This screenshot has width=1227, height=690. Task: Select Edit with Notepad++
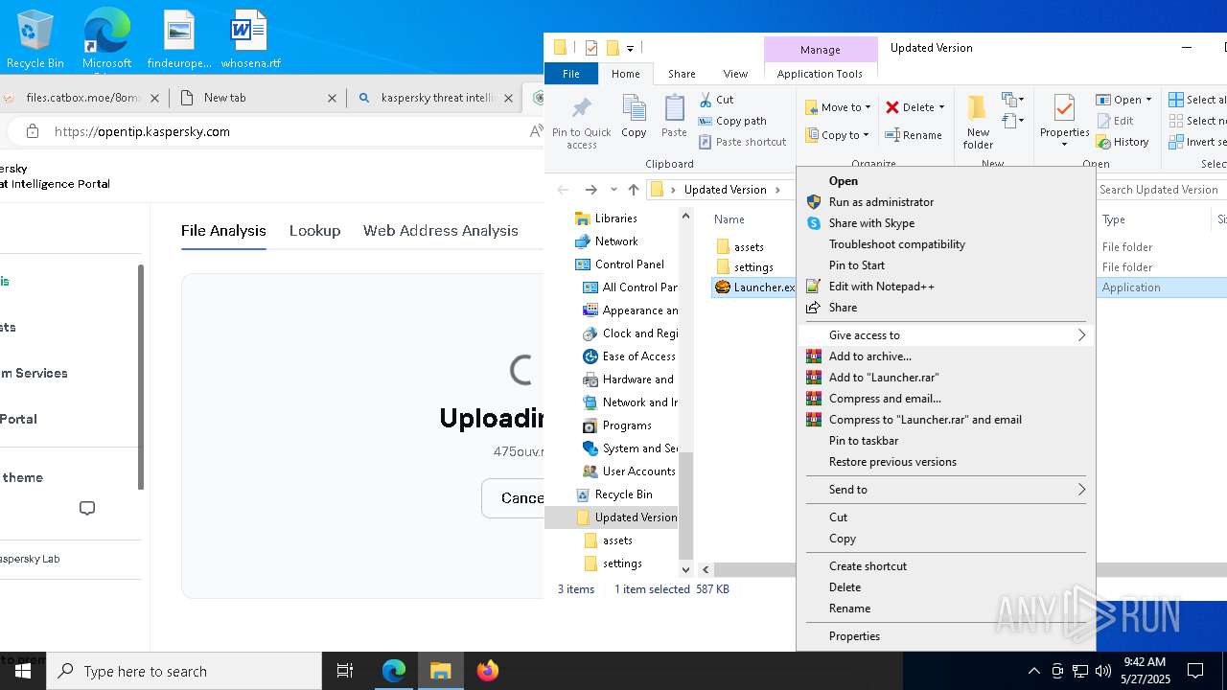click(945, 287)
